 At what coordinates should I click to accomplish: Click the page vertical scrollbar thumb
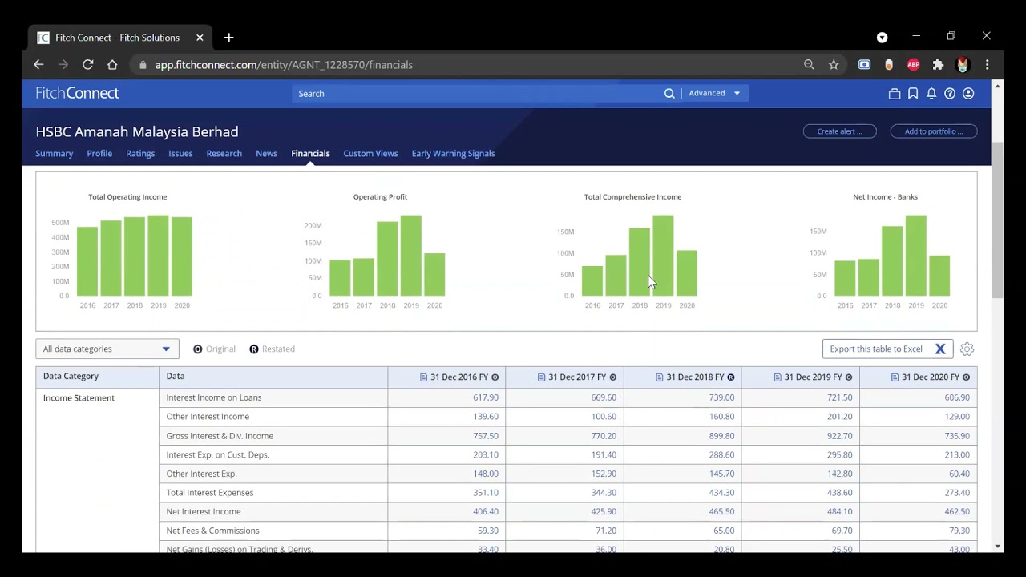tap(997, 221)
